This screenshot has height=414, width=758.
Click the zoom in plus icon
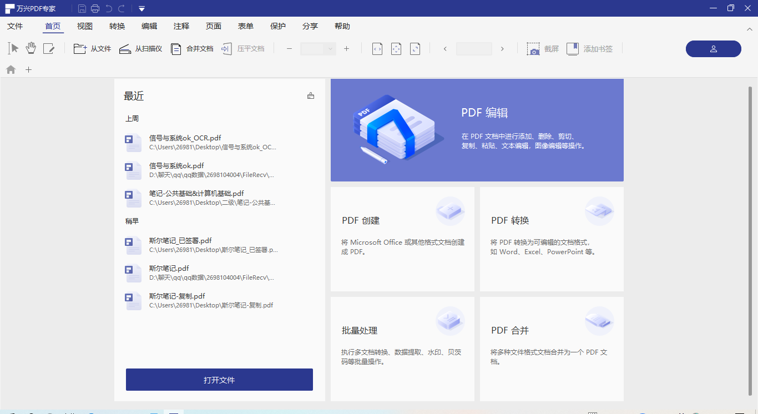click(x=347, y=49)
